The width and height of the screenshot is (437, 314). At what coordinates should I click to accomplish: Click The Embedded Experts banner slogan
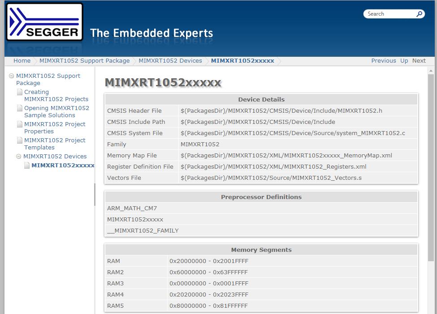151,33
